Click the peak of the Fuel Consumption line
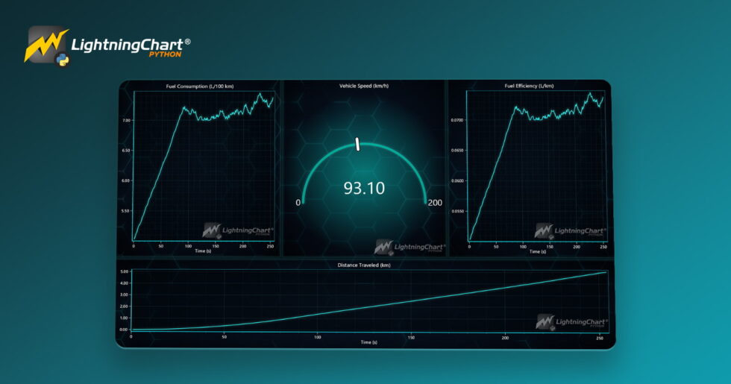 point(260,94)
